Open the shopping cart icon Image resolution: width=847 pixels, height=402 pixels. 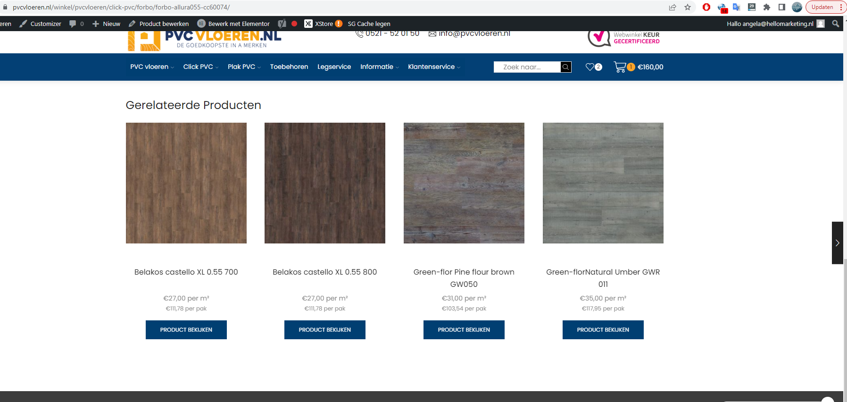620,67
